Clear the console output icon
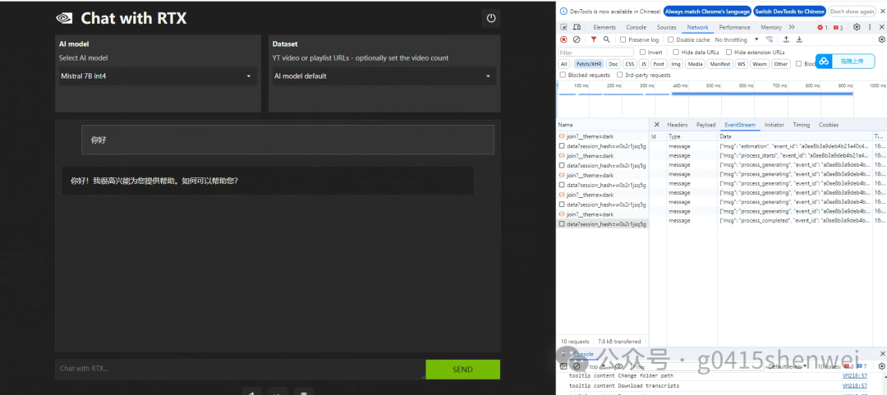The width and height of the screenshot is (887, 395). tap(577, 366)
